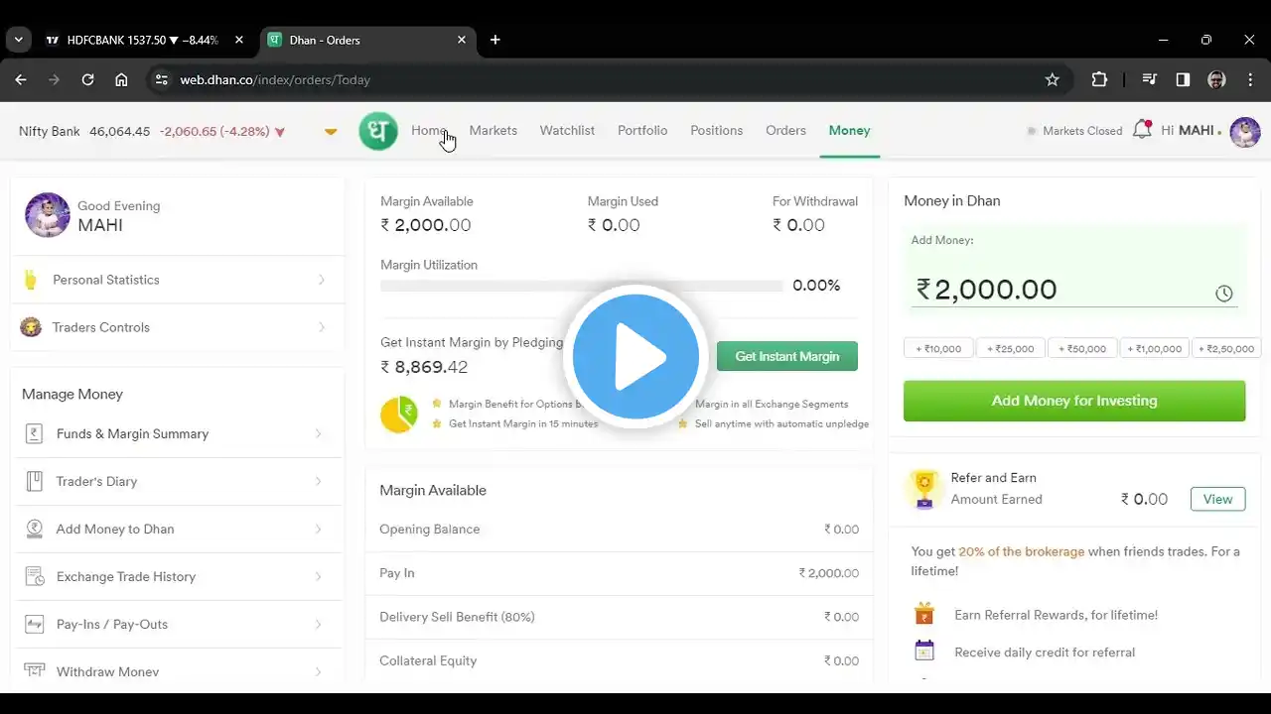The height and width of the screenshot is (714, 1271).
Task: Click the Pay In ₹ 2,000.00 value
Action: (x=829, y=573)
